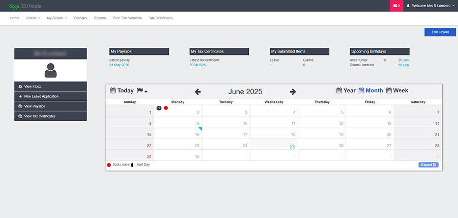Click the red mail notification icon
Viewport: 458px width, 218px height.
tap(396, 6)
